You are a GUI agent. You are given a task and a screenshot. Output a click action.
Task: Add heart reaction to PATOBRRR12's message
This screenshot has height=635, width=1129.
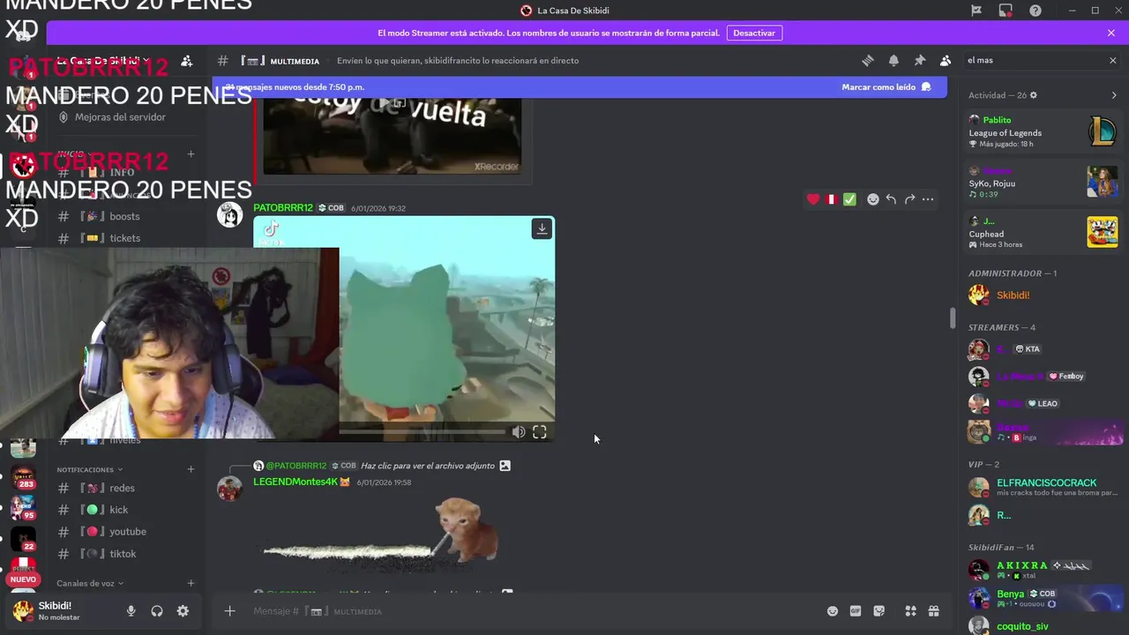tap(813, 199)
